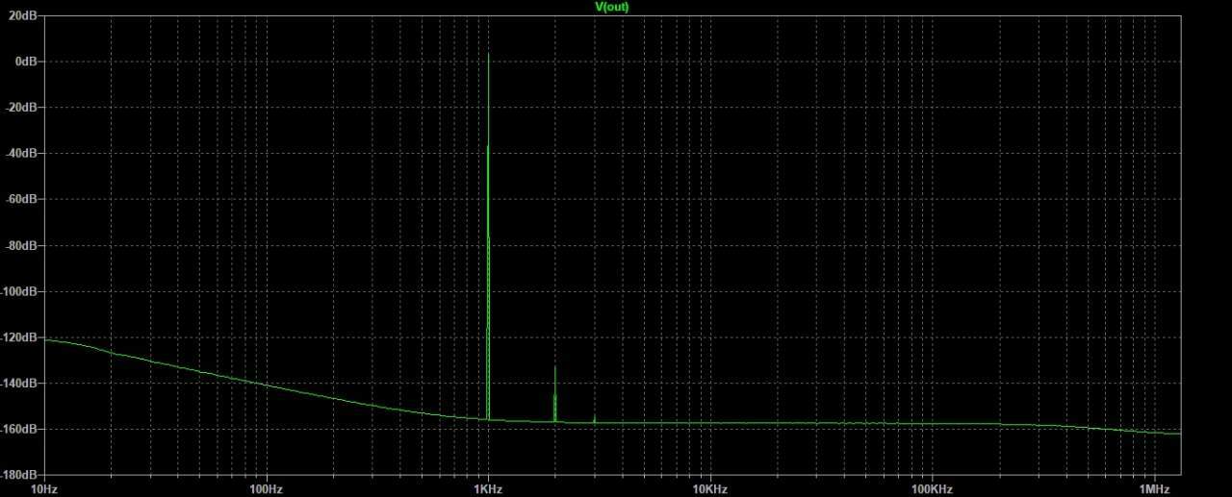Select the 0dB axis label
The width and height of the screenshot is (1232, 497).
pos(27,62)
